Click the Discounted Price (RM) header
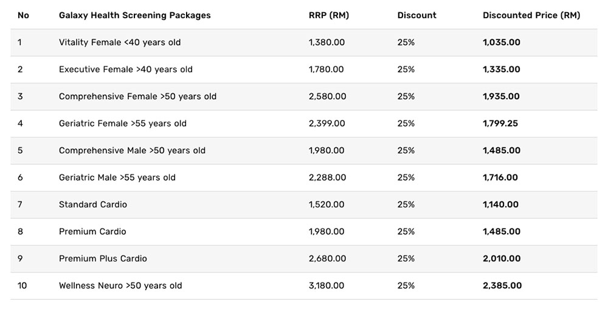 pos(531,16)
